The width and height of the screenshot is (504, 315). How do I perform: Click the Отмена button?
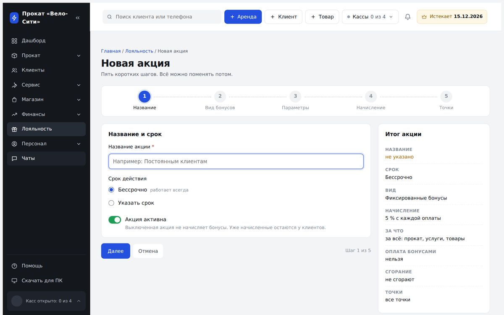(x=148, y=251)
